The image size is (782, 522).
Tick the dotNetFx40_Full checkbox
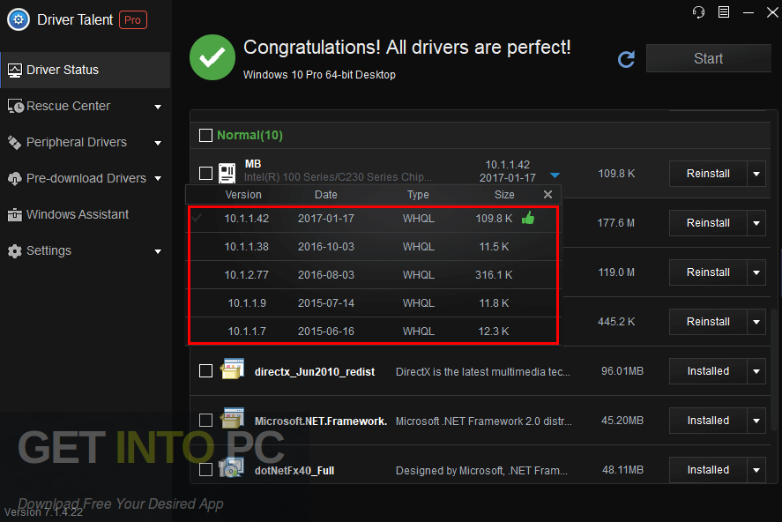click(x=205, y=470)
